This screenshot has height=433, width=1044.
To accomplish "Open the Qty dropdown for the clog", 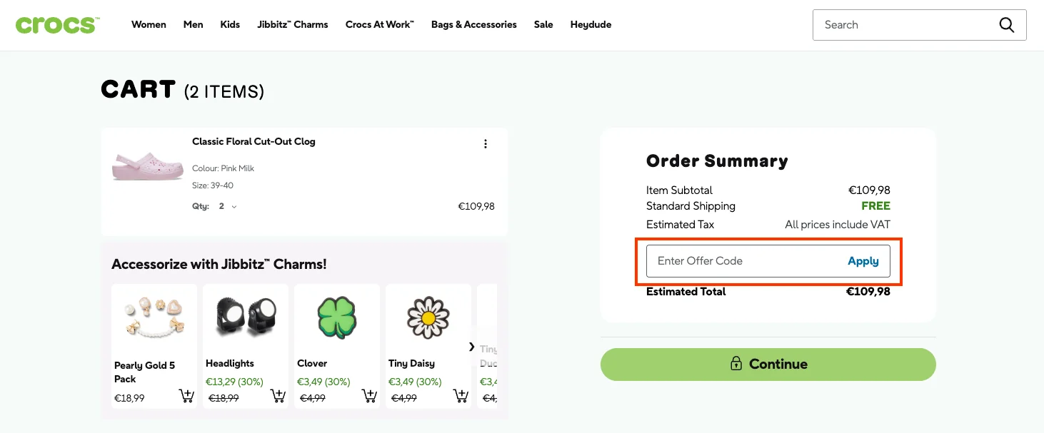I will pyautogui.click(x=228, y=206).
